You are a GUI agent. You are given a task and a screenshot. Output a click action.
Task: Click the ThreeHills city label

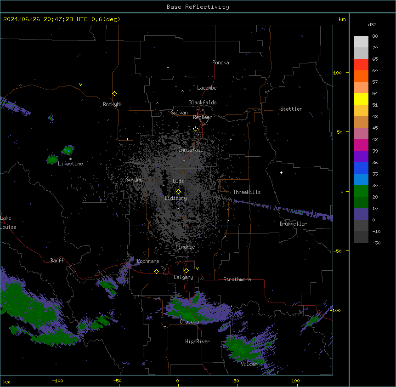(x=247, y=192)
